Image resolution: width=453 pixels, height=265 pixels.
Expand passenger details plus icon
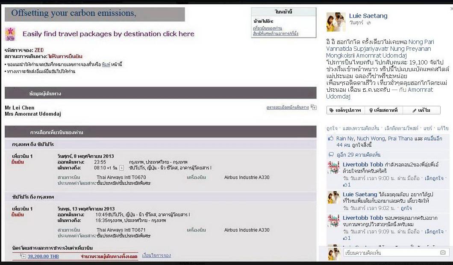pyautogui.click(x=314, y=108)
